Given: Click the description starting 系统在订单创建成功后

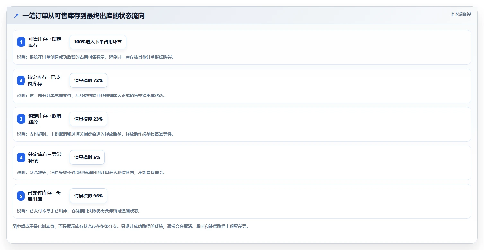Looking at the screenshot, I should tap(95, 57).
